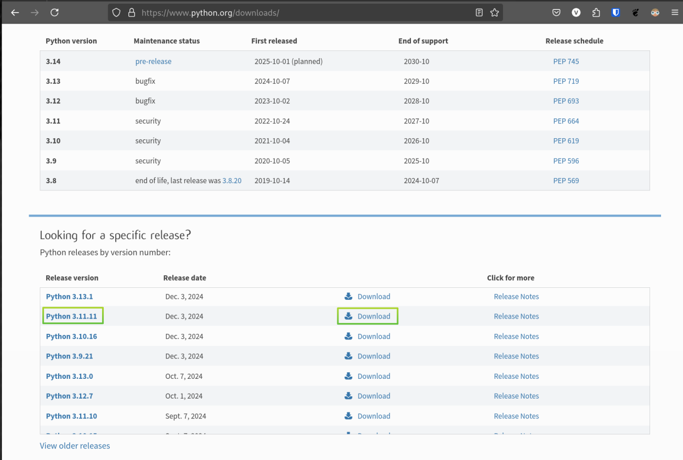
Task: View Release Notes for Python 3.12.7
Action: [x=516, y=396]
